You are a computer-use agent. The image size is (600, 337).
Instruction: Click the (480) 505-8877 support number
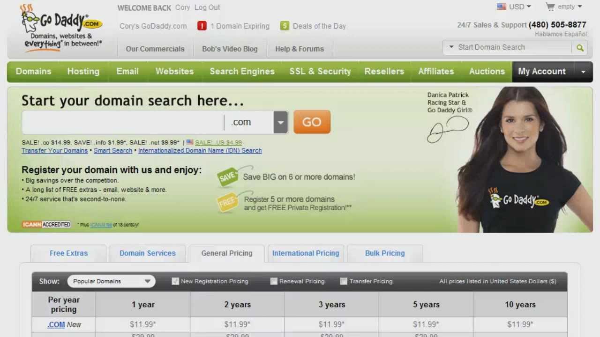tap(557, 25)
